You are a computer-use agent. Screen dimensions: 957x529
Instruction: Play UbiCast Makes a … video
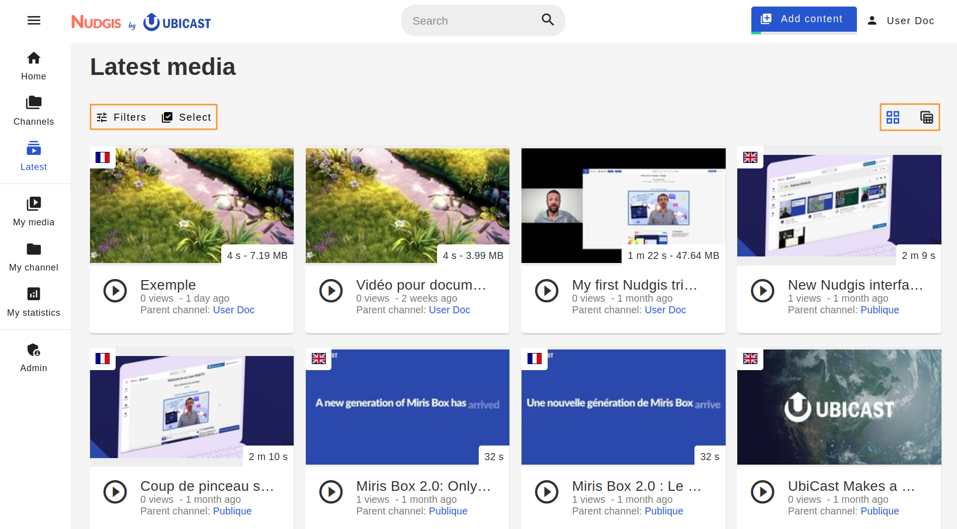coord(762,492)
